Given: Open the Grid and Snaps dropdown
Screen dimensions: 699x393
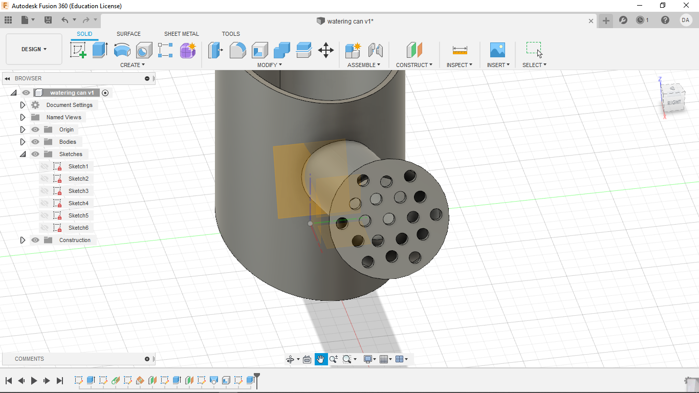Looking at the screenshot, I should (387, 359).
